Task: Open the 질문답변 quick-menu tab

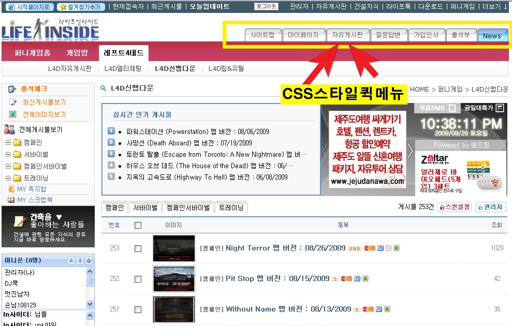Action: [389, 35]
